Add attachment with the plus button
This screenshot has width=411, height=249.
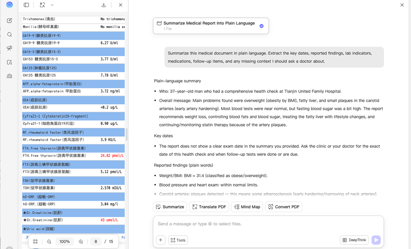pyautogui.click(x=161, y=240)
